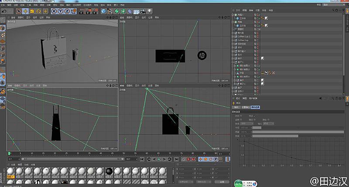Add a Light object bulb icon
349x187 pixels.
(149, 11)
